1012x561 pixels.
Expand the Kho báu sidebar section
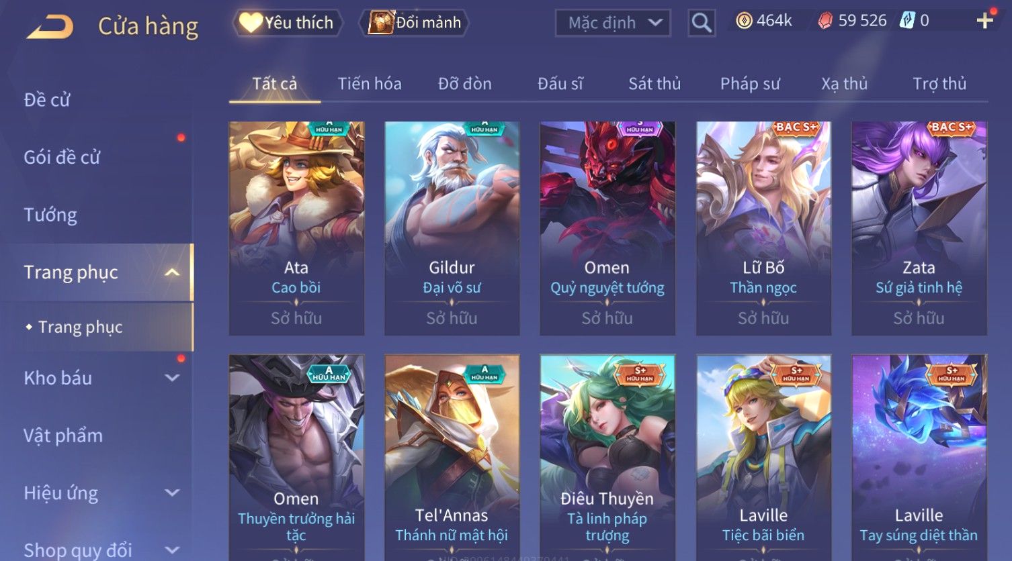pyautogui.click(x=172, y=378)
